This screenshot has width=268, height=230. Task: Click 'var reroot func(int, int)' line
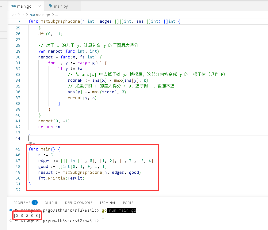click(69, 51)
